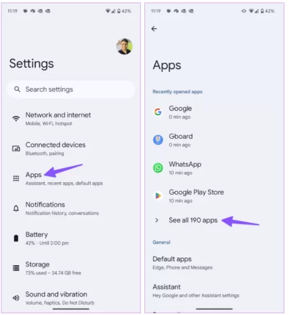Open Default apps settings

[x=214, y=263]
